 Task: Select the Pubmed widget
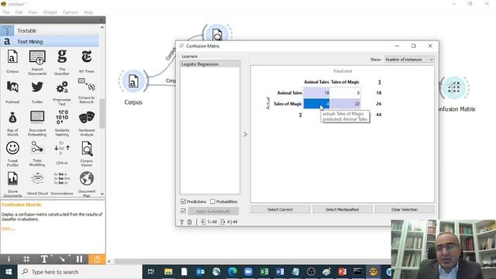[x=12, y=92]
